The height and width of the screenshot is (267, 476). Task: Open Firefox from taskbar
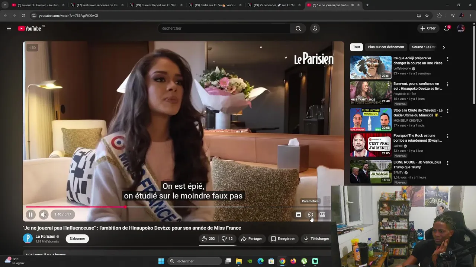click(x=293, y=261)
